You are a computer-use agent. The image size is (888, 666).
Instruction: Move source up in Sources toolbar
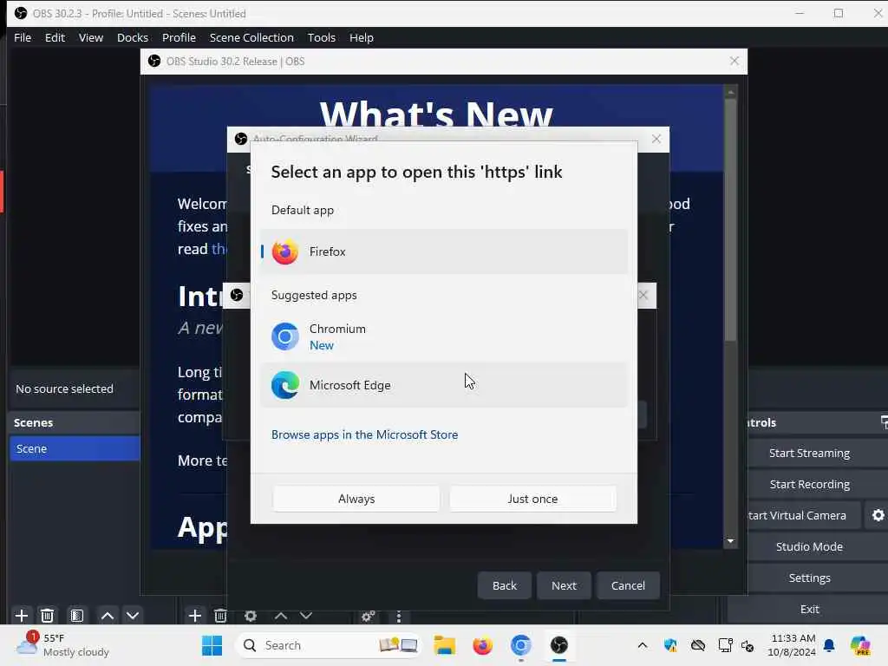pos(281,616)
